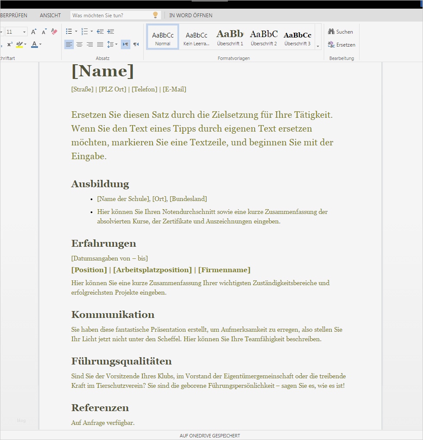Screen dimensions: 423x440
Task: Apply the Überschrift 2 style
Action: pyautogui.click(x=264, y=37)
